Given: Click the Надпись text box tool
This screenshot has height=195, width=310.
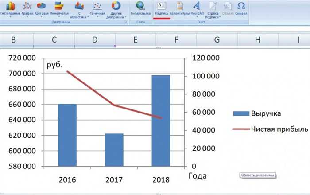Looking at the screenshot, I should (x=162, y=8).
